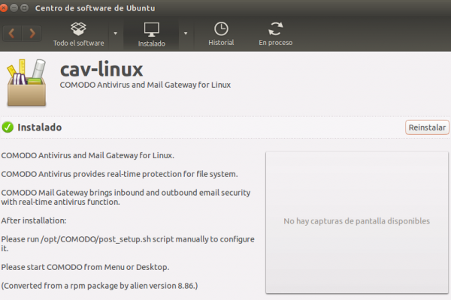Click the alien version 8.86 line

pos(99,286)
